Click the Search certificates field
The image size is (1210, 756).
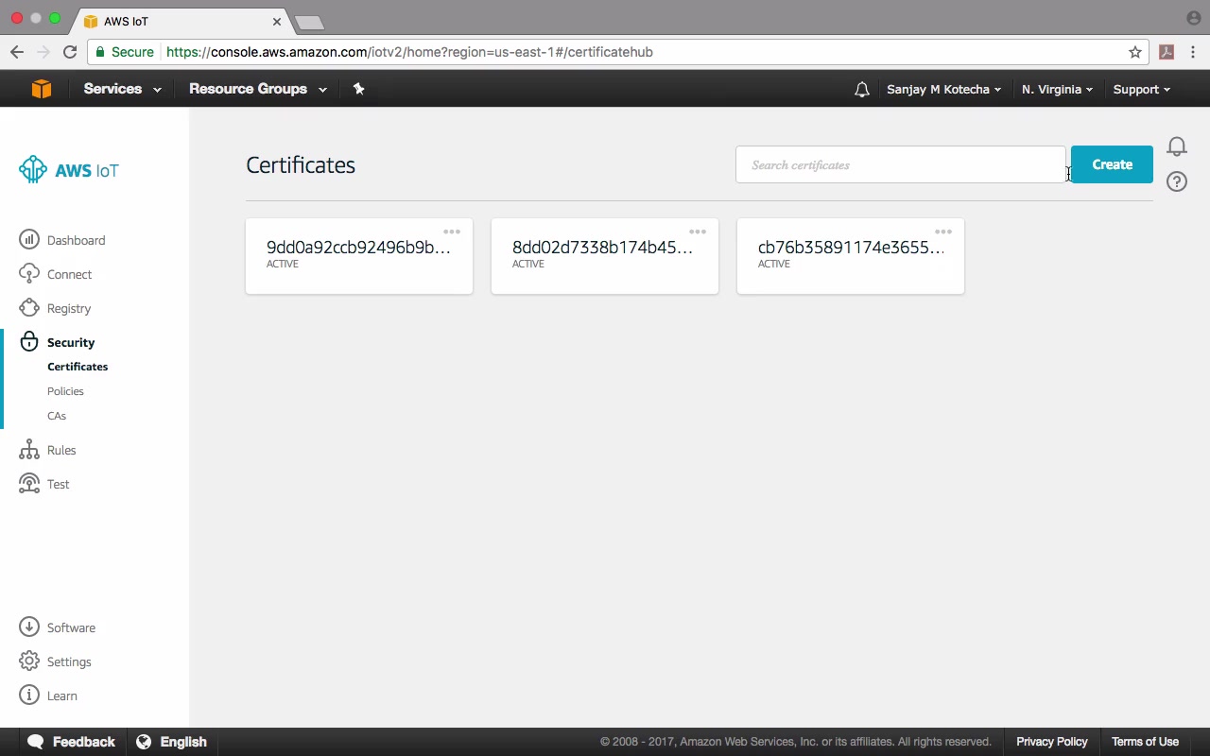click(901, 164)
